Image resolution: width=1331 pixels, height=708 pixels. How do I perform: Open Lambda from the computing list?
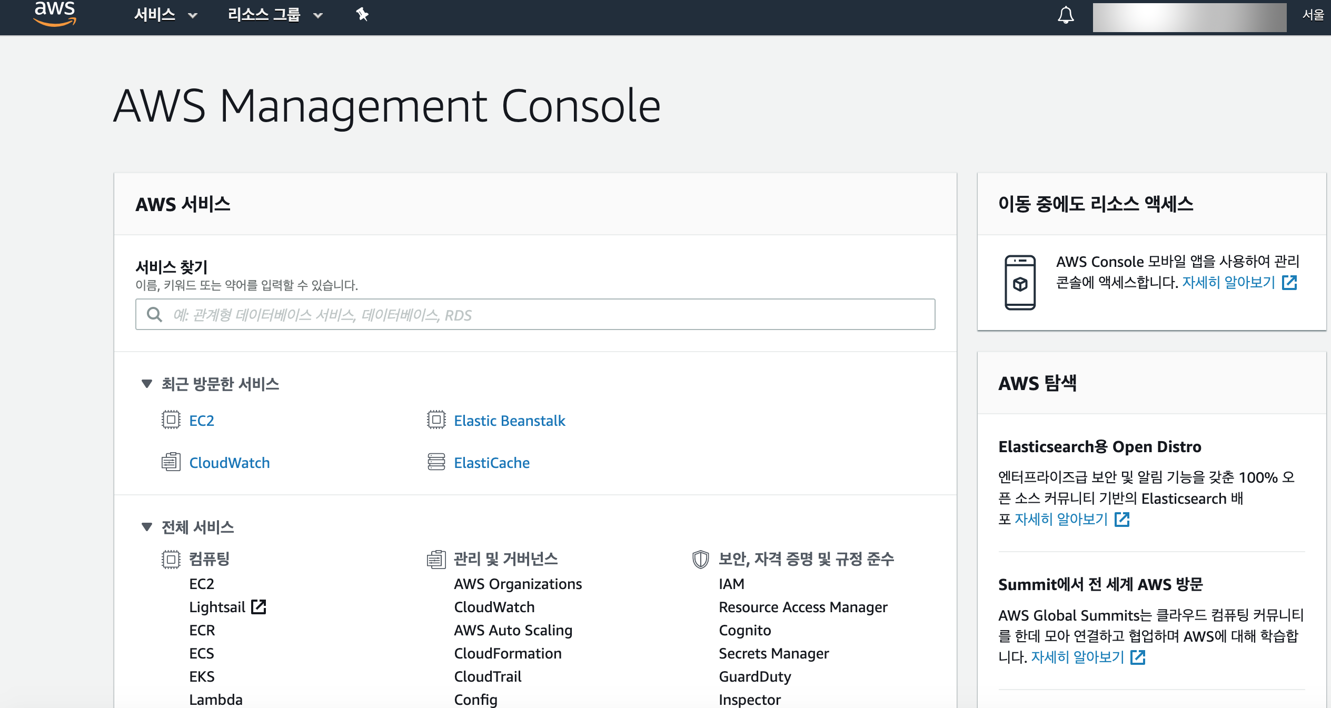(x=216, y=700)
